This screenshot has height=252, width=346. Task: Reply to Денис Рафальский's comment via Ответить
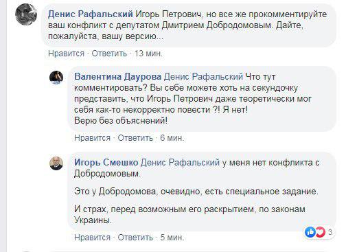click(109, 54)
